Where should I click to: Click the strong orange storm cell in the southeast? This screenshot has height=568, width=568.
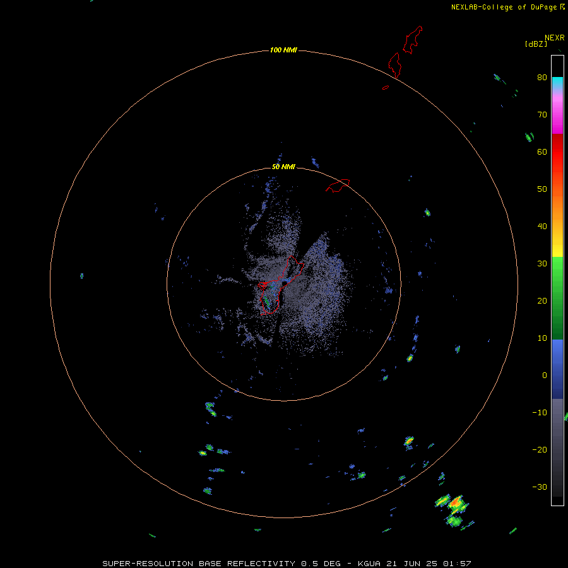(456, 502)
